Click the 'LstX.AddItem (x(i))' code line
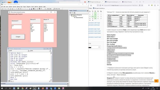Screen dimensions: 160x90 [x=19, y=72]
